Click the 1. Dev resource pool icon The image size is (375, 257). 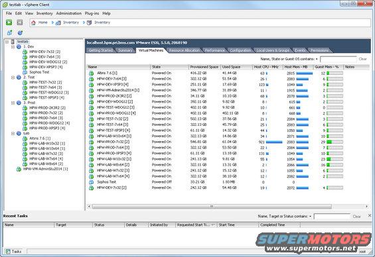pyautogui.click(x=19, y=47)
